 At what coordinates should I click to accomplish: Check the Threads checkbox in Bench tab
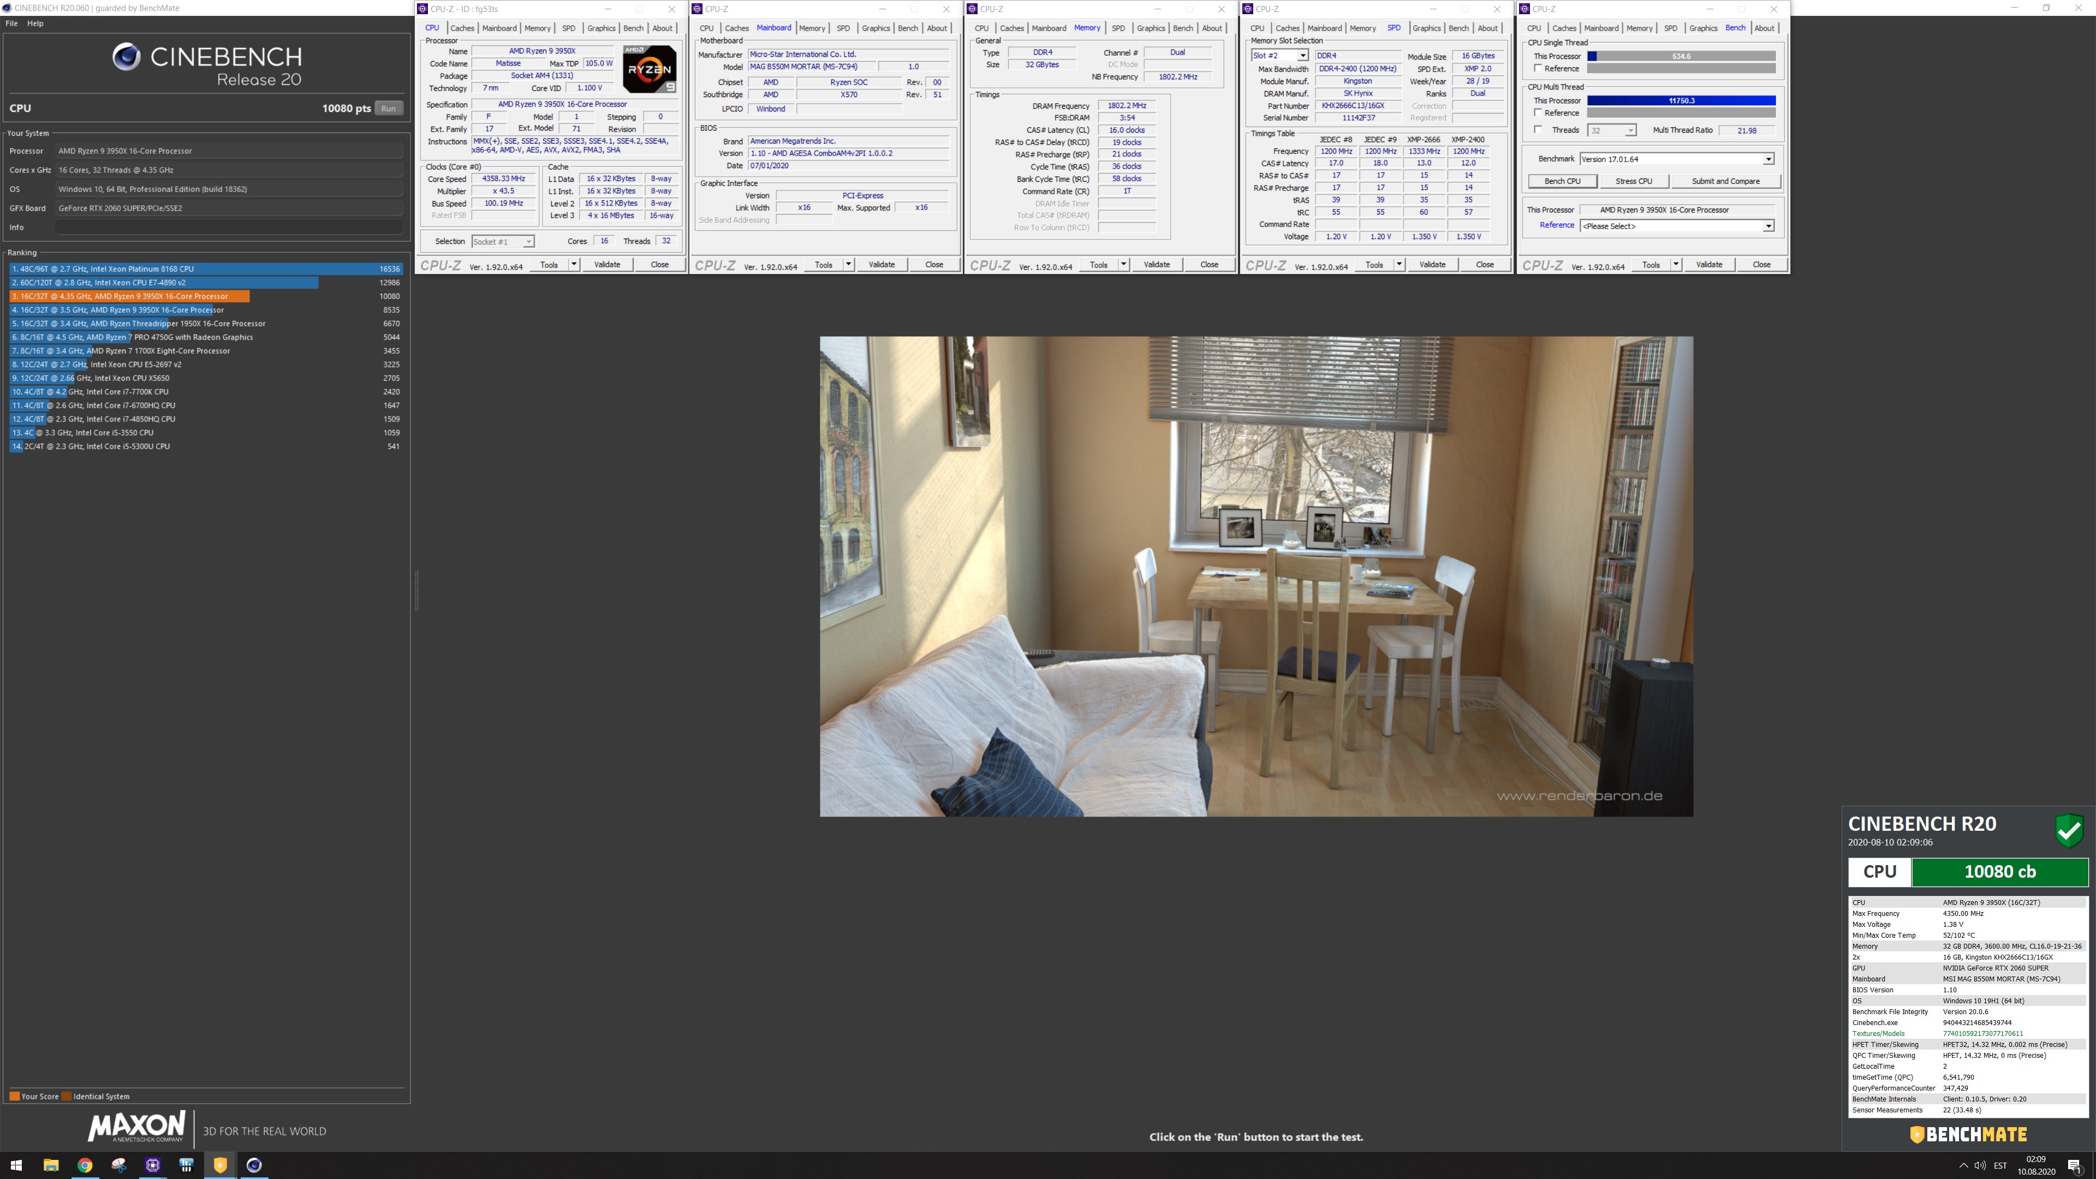coord(1538,129)
